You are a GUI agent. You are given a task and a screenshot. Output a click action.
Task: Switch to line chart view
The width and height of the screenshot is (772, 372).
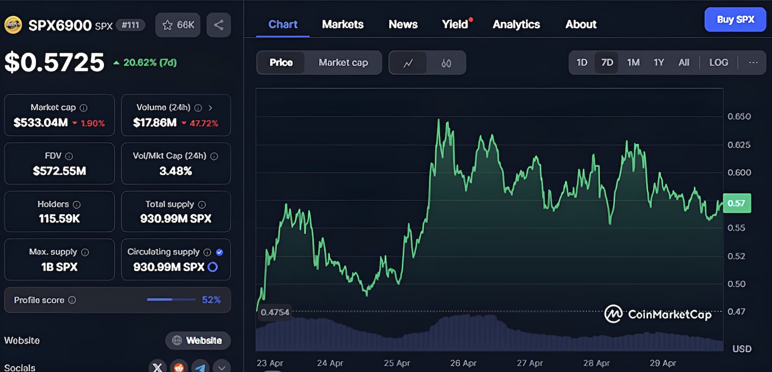[x=408, y=63]
